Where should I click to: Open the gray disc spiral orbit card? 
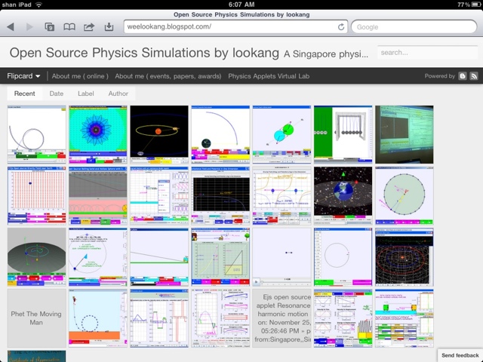pos(37,257)
